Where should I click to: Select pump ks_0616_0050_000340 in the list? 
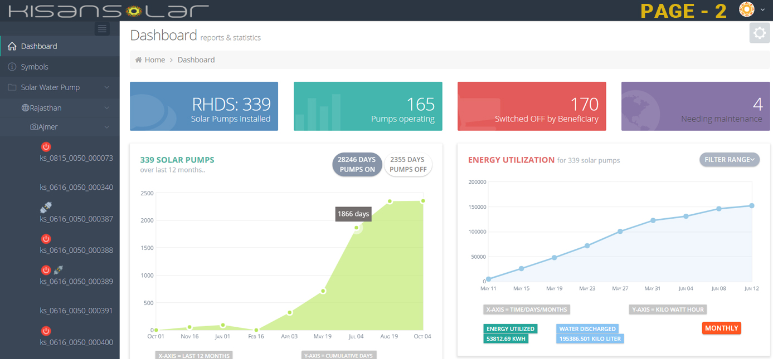tap(76, 188)
